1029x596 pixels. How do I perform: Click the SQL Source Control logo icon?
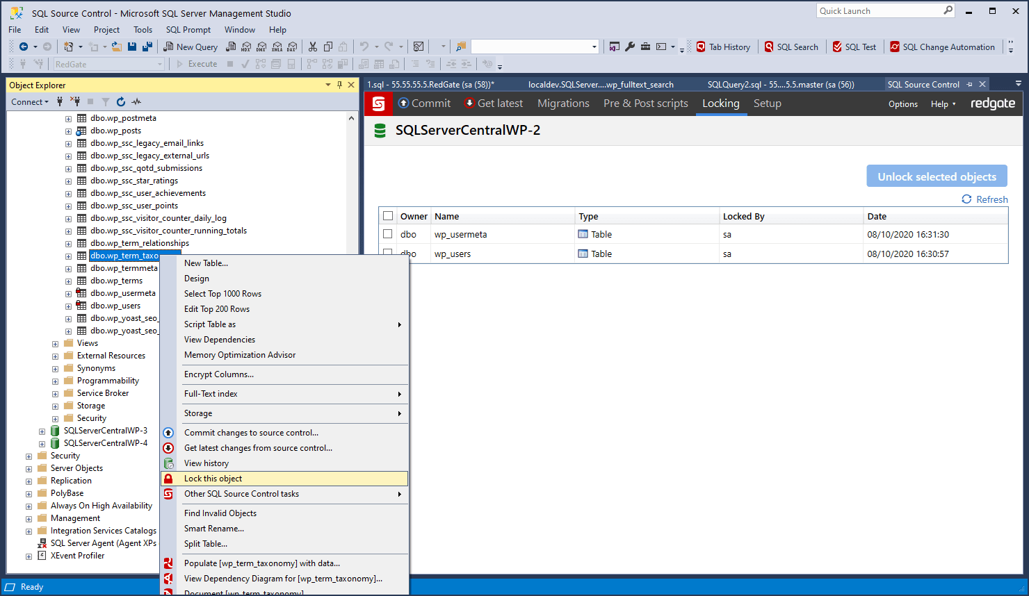[379, 104]
